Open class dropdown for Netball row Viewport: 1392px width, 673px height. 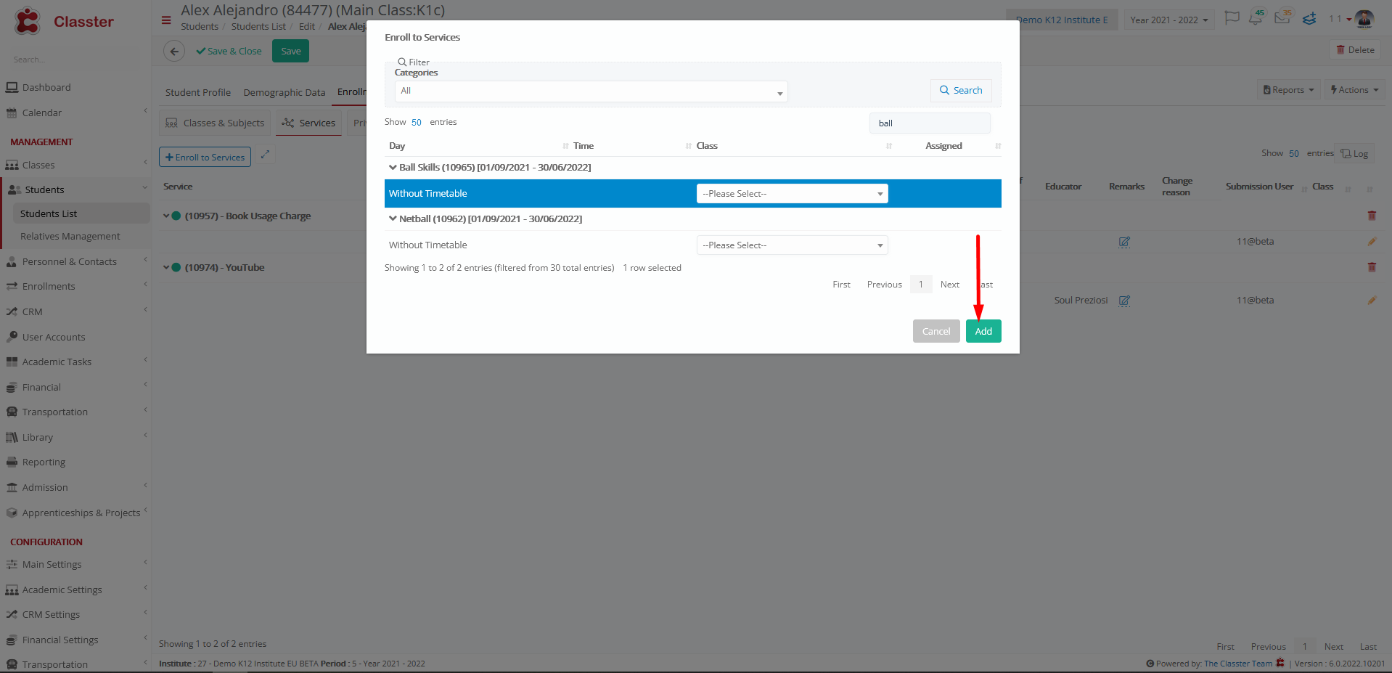(x=792, y=245)
